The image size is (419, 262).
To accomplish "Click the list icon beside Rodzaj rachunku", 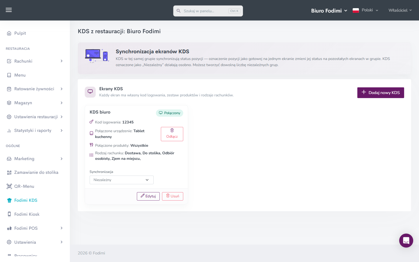I will click(91, 155).
